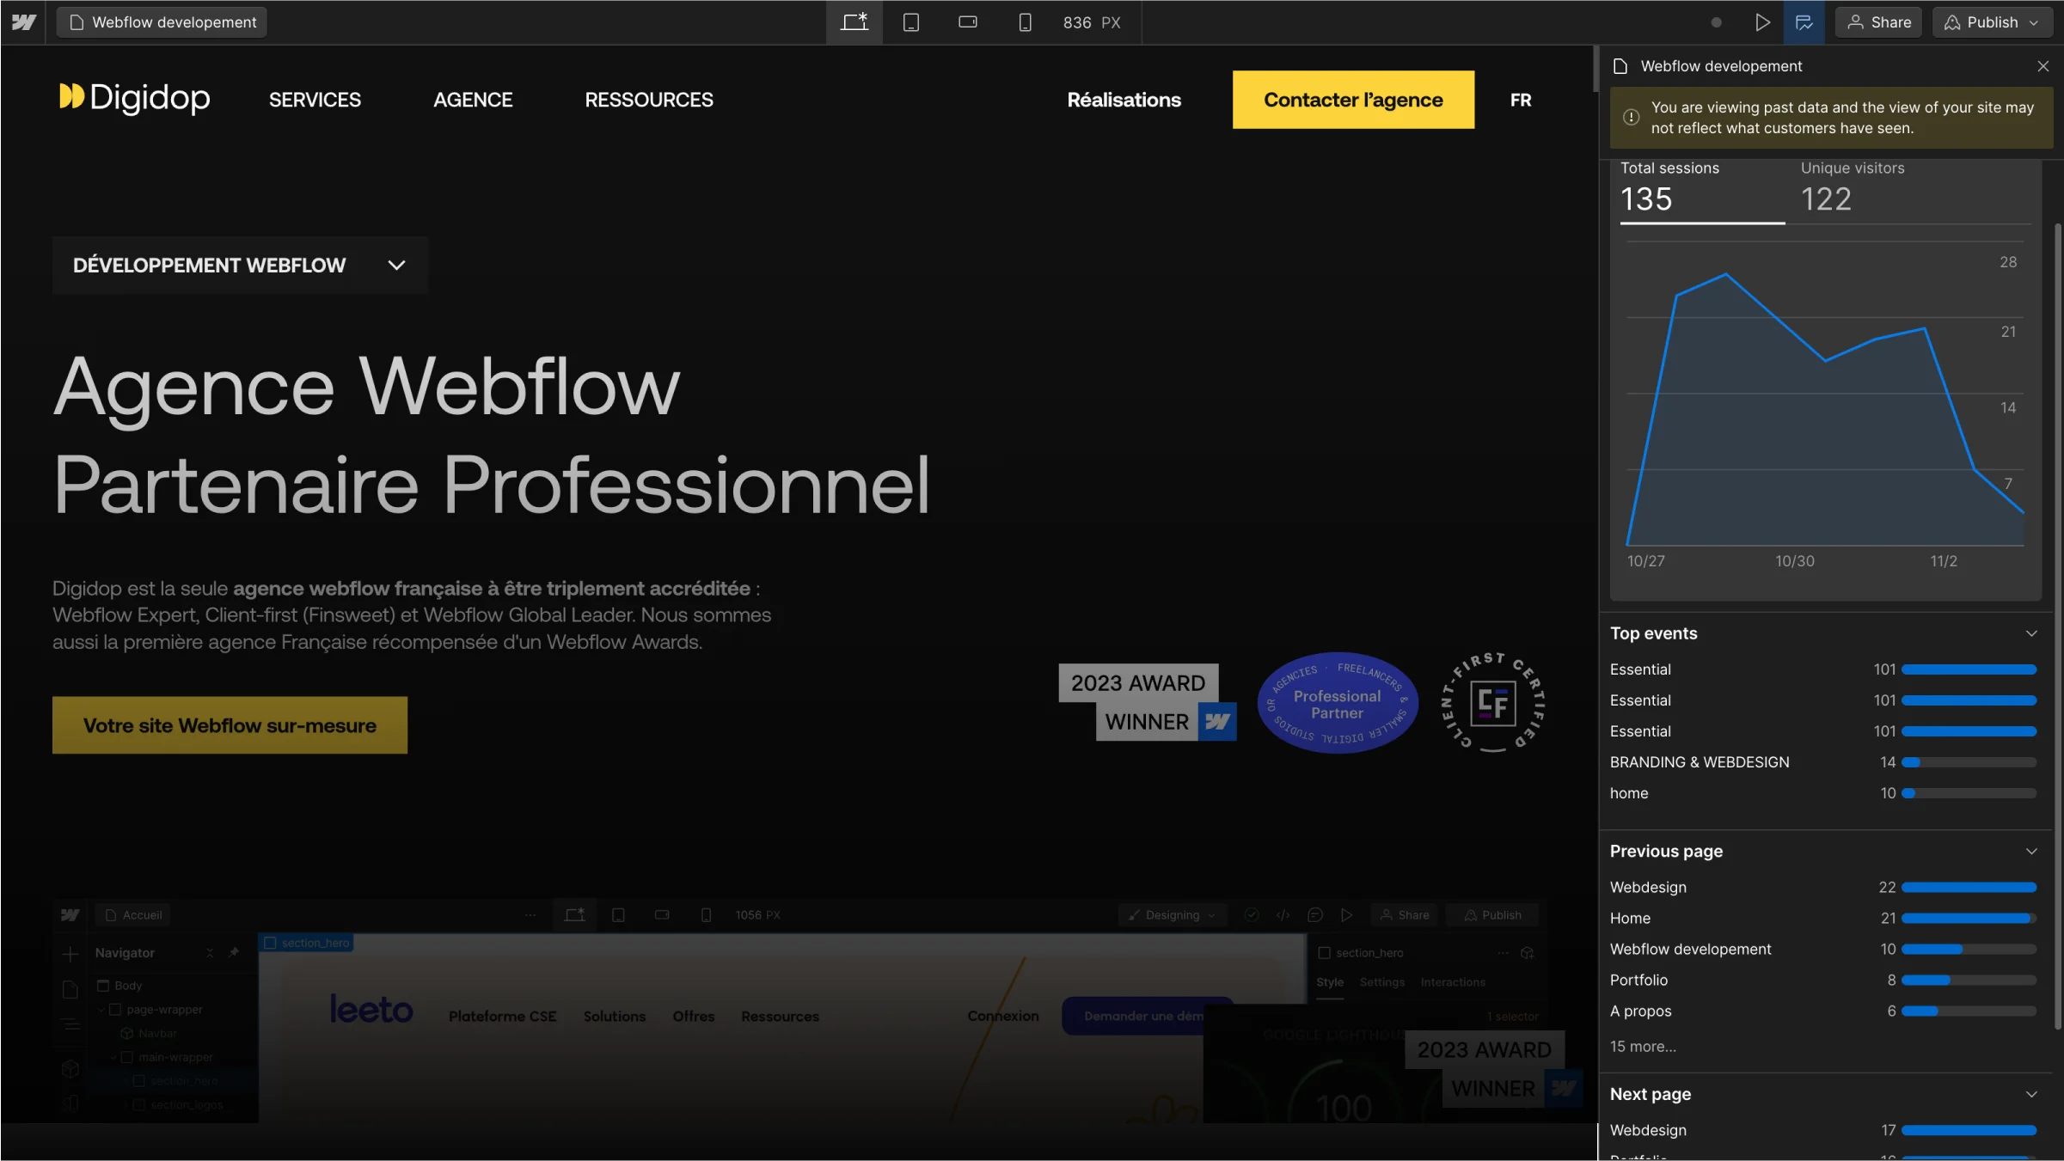The width and height of the screenshot is (2064, 1161).
Task: Open the Webflow developement page selector
Action: (162, 22)
